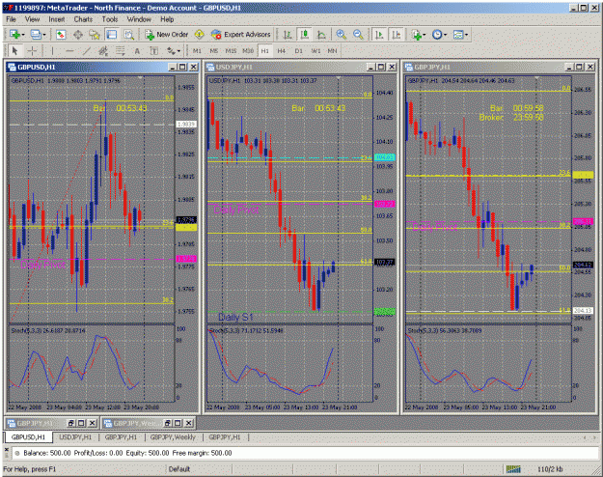Click the Zoom Out magnifier
This screenshot has height=477, width=603.
point(358,35)
